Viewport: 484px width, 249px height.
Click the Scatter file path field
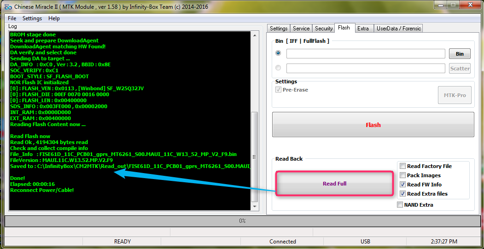click(366, 68)
